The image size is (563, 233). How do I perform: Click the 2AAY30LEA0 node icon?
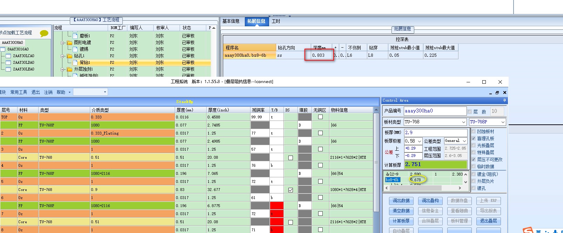tap(8, 69)
